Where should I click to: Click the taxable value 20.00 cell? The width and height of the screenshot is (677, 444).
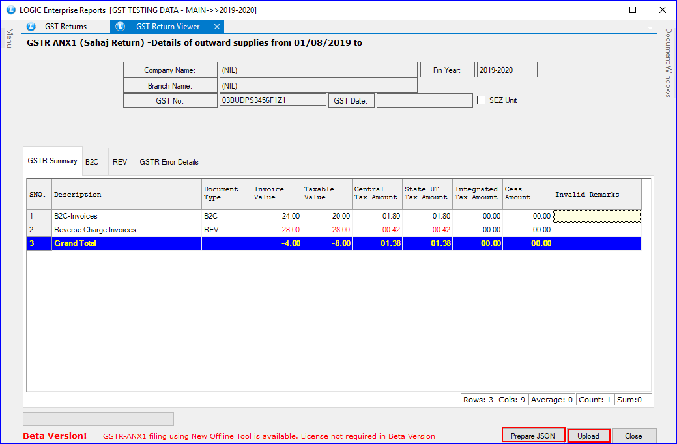[x=327, y=216]
